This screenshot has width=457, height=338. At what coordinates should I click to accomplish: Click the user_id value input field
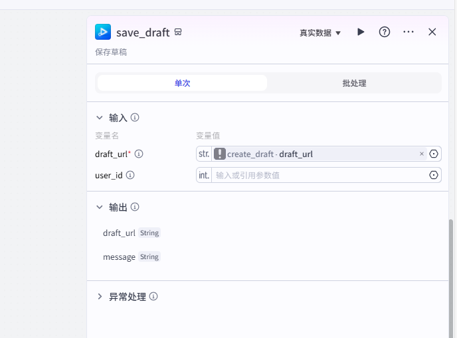[x=320, y=175]
